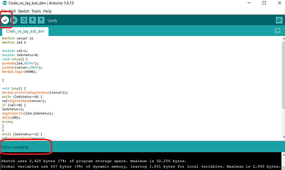The image size is (285, 170).
Task: Click the 'Serial.println(digitalRead(sensor));' line
Action: (35, 93)
